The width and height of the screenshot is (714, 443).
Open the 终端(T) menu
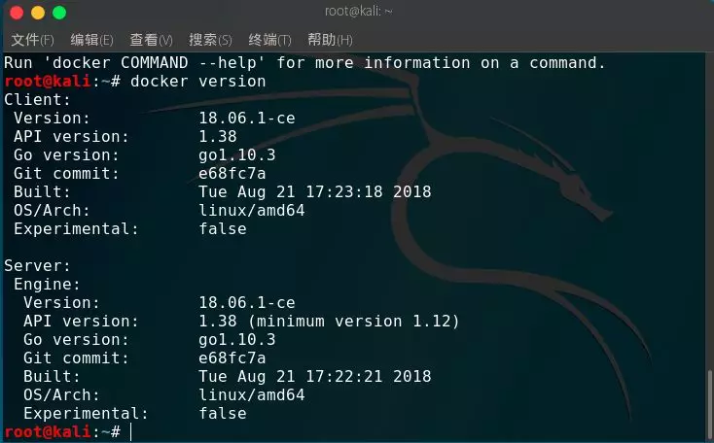click(270, 40)
